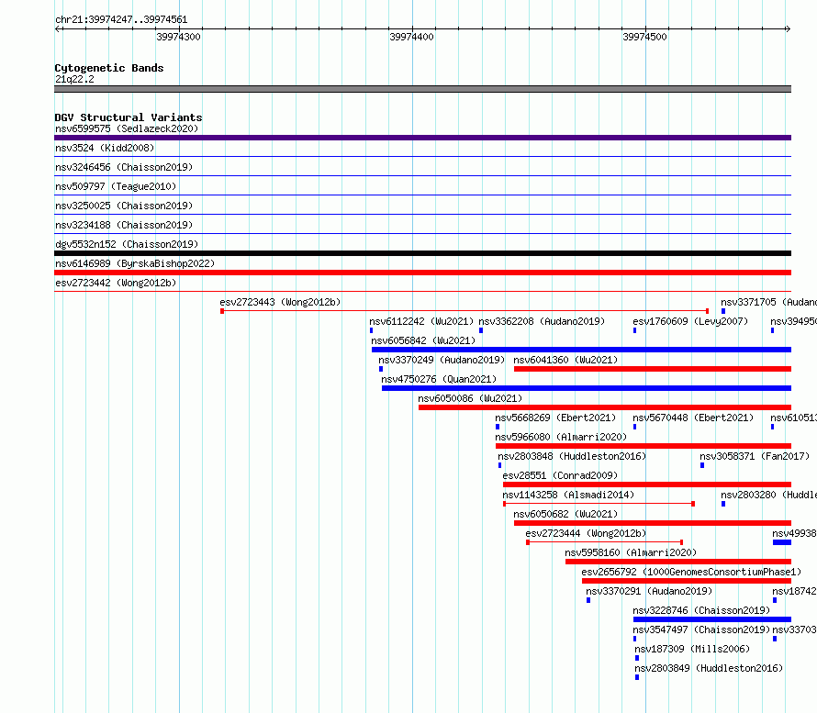Select the blue nsv3058371 marker
The image size is (817, 713).
pos(702,465)
